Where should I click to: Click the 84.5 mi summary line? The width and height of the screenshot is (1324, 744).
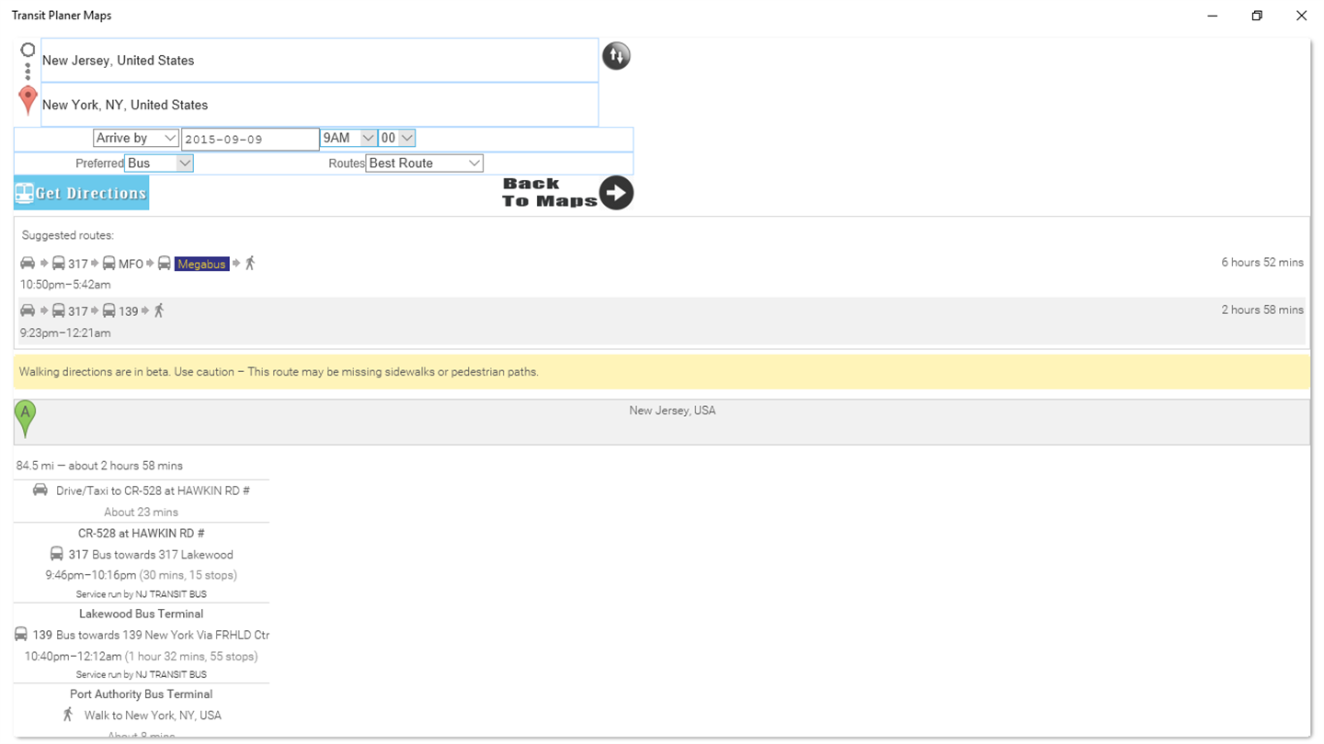tap(99, 466)
